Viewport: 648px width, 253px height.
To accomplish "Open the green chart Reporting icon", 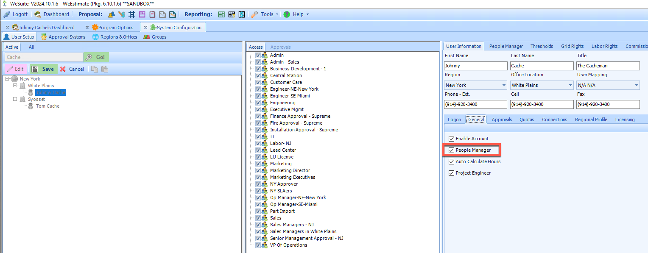I will [x=221, y=14].
